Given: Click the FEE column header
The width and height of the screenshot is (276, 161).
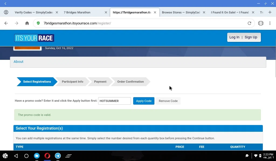Looking at the screenshot, I should 202,147.
